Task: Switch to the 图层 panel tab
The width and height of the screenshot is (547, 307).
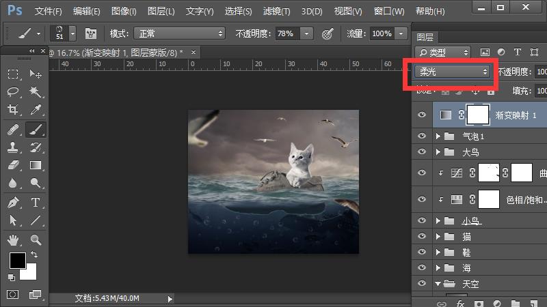Action: click(x=425, y=37)
